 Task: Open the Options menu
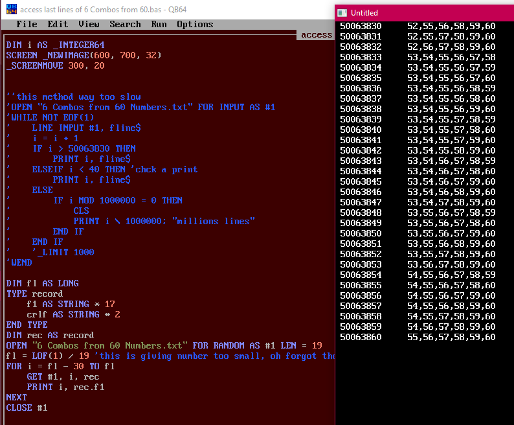coord(195,24)
